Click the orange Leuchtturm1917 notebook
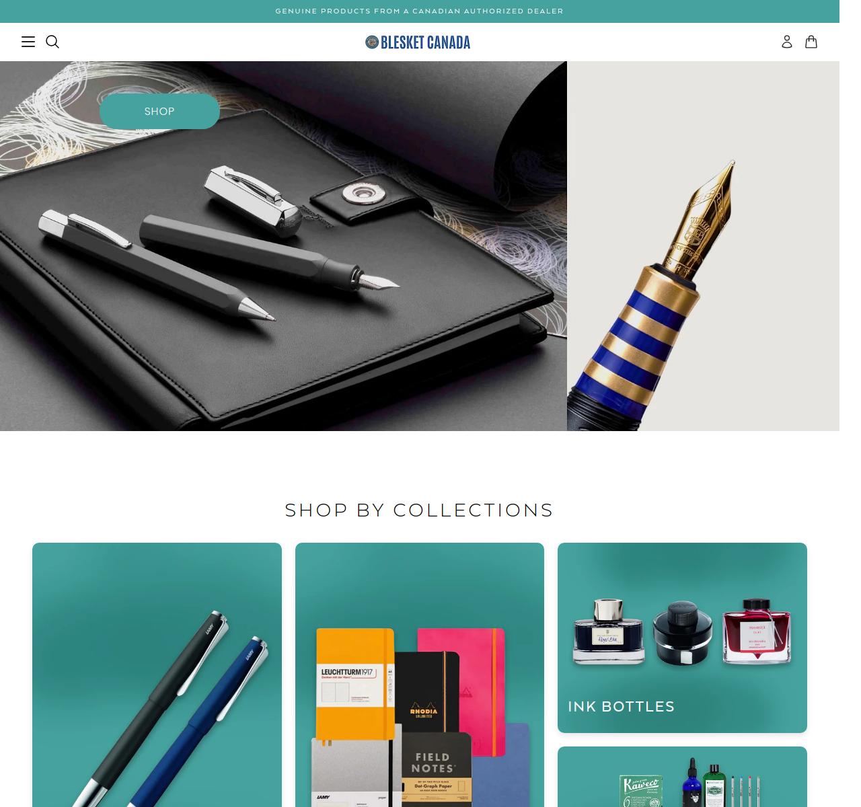 coord(355,684)
